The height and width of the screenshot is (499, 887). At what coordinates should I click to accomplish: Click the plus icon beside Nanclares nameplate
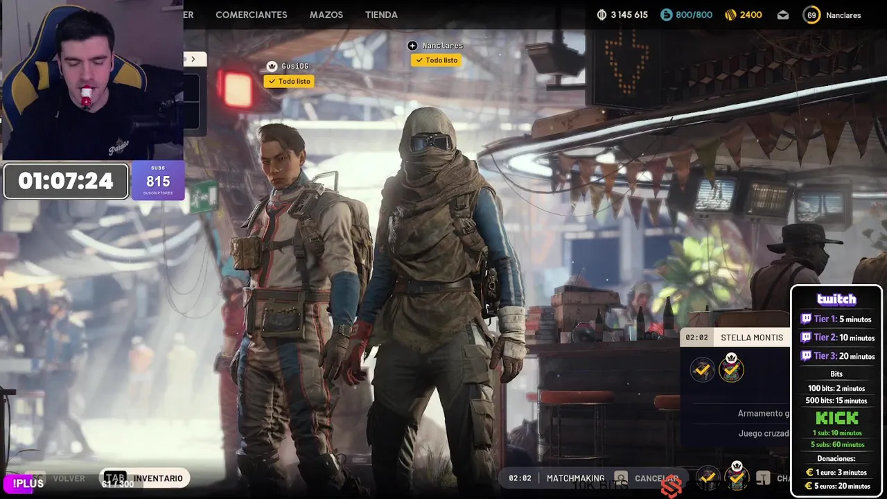coord(412,46)
